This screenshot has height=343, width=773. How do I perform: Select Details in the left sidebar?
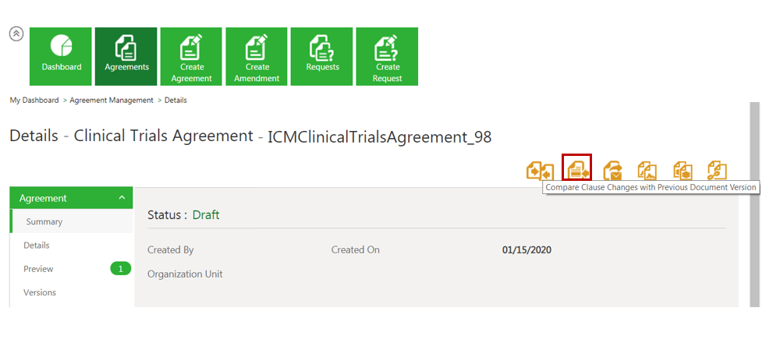pos(37,246)
